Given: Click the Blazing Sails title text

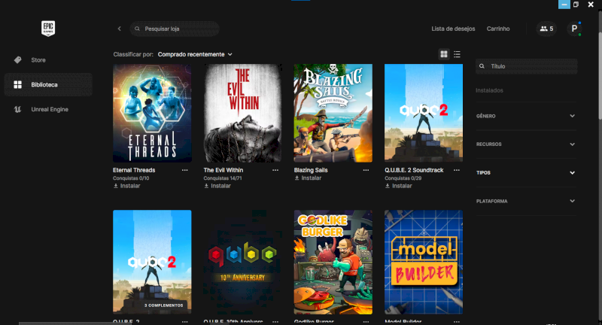Looking at the screenshot, I should (311, 170).
